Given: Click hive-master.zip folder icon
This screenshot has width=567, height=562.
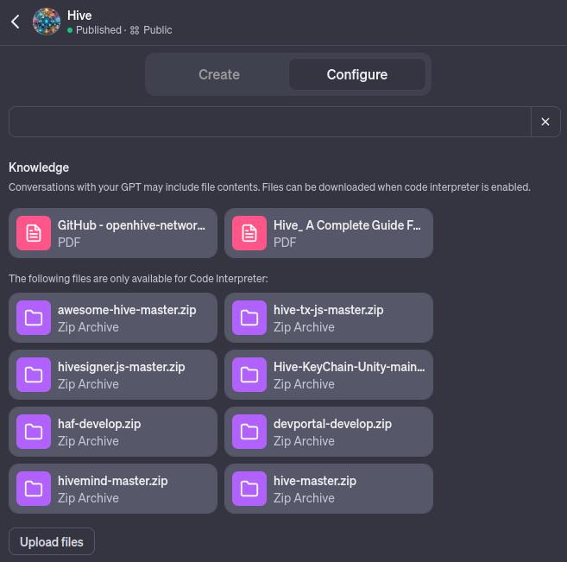Looking at the screenshot, I should [x=249, y=489].
